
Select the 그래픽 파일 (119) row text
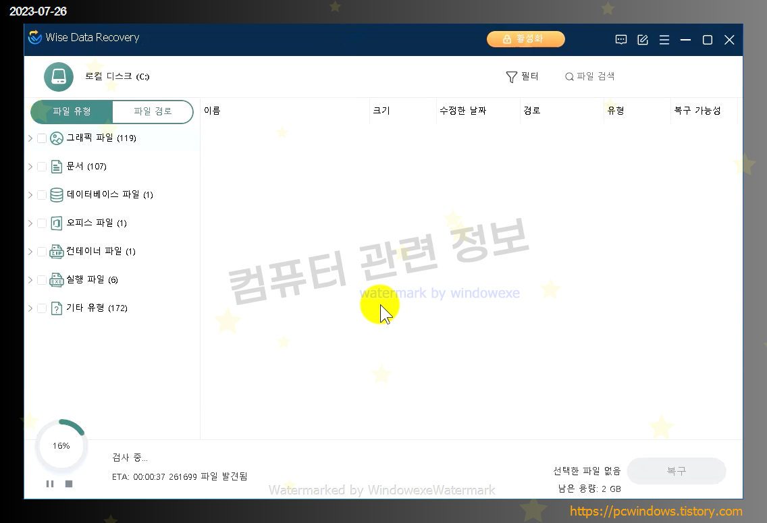pyautogui.click(x=101, y=138)
